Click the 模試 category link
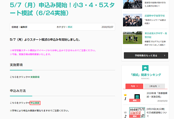Viewport: 174px width, 119px height. tap(70, 27)
